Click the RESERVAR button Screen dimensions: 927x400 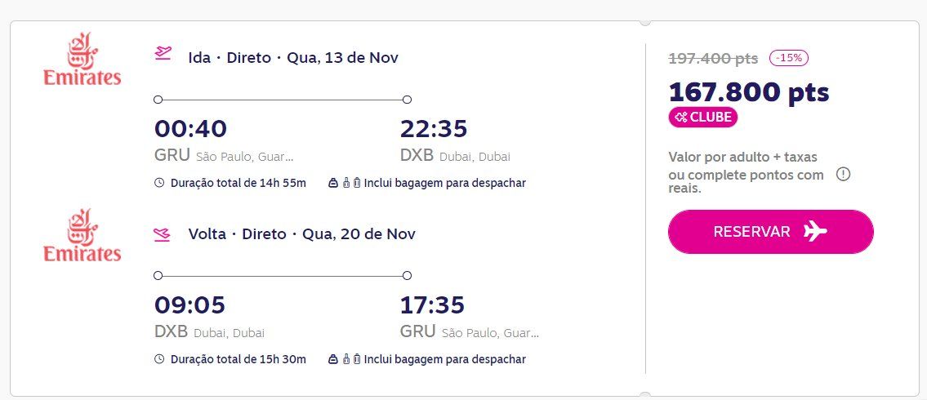coord(770,232)
